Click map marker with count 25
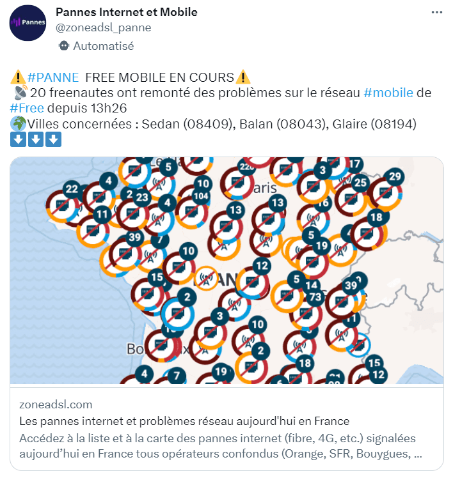This screenshot has height=478, width=453. (361, 184)
